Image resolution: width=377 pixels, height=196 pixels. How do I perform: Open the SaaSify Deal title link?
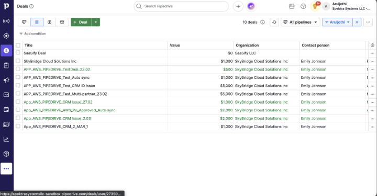(x=35, y=53)
